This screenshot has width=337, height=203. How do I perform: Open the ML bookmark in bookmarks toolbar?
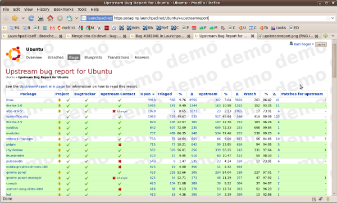[x=15, y=28]
